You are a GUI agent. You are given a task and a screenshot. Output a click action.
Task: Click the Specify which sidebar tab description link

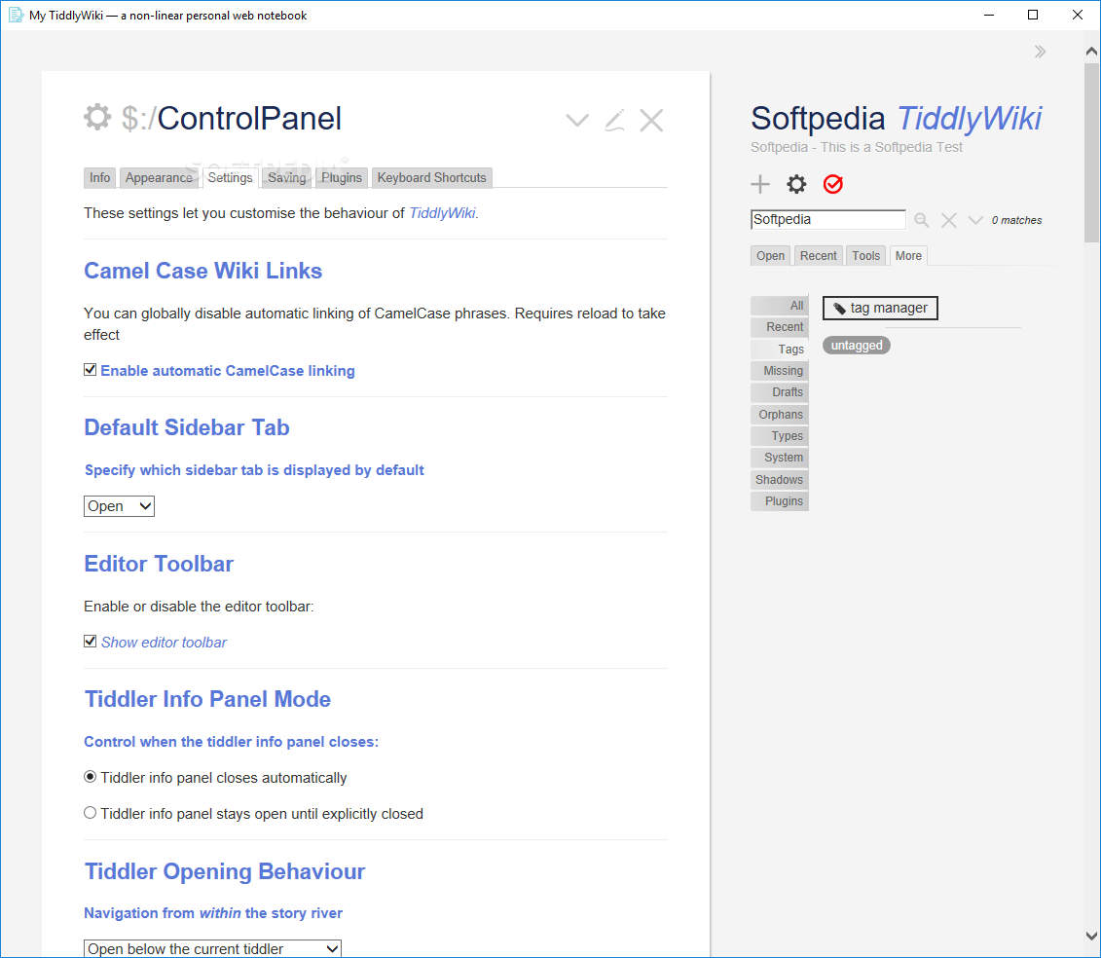point(254,470)
